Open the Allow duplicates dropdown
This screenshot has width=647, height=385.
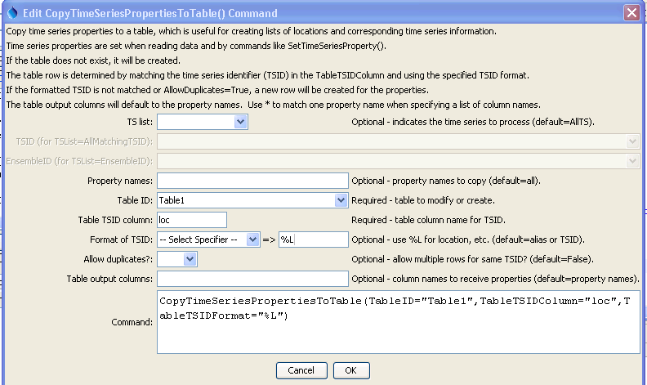pos(190,259)
